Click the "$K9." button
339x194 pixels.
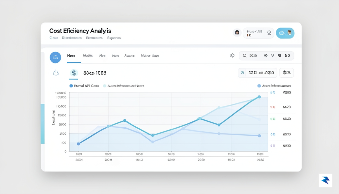(287, 73)
